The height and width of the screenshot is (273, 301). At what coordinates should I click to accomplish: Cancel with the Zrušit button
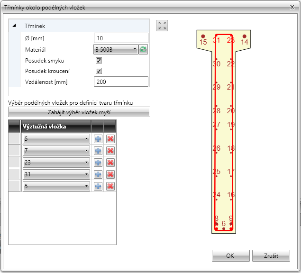coord(271,256)
